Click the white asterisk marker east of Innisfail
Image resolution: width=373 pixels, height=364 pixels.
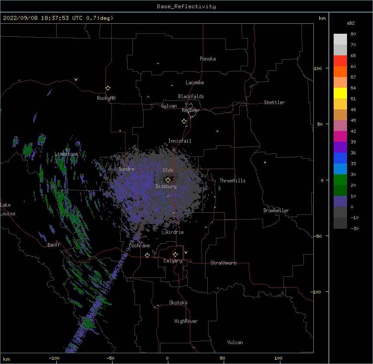pyautogui.click(x=217, y=131)
